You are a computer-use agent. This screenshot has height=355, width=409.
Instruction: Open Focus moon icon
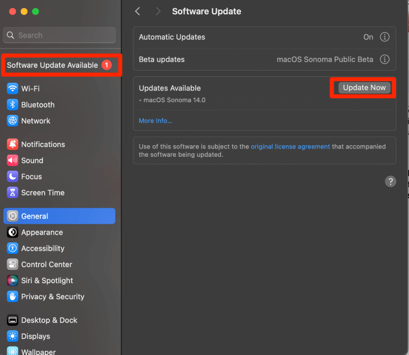point(12,176)
